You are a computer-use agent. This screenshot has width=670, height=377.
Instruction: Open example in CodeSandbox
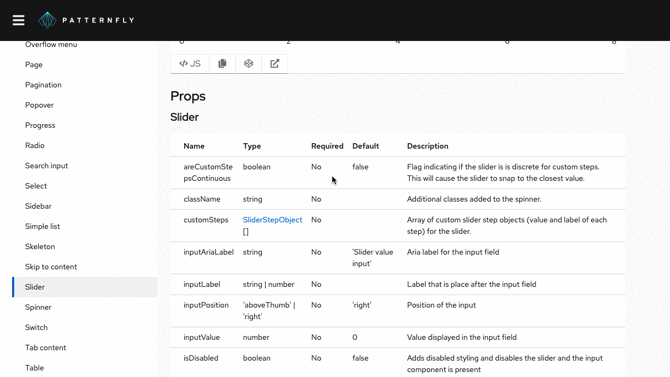click(x=249, y=64)
